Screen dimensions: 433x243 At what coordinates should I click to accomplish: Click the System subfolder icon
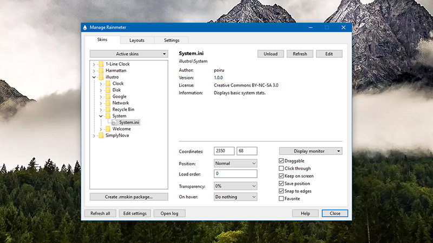[108, 116]
